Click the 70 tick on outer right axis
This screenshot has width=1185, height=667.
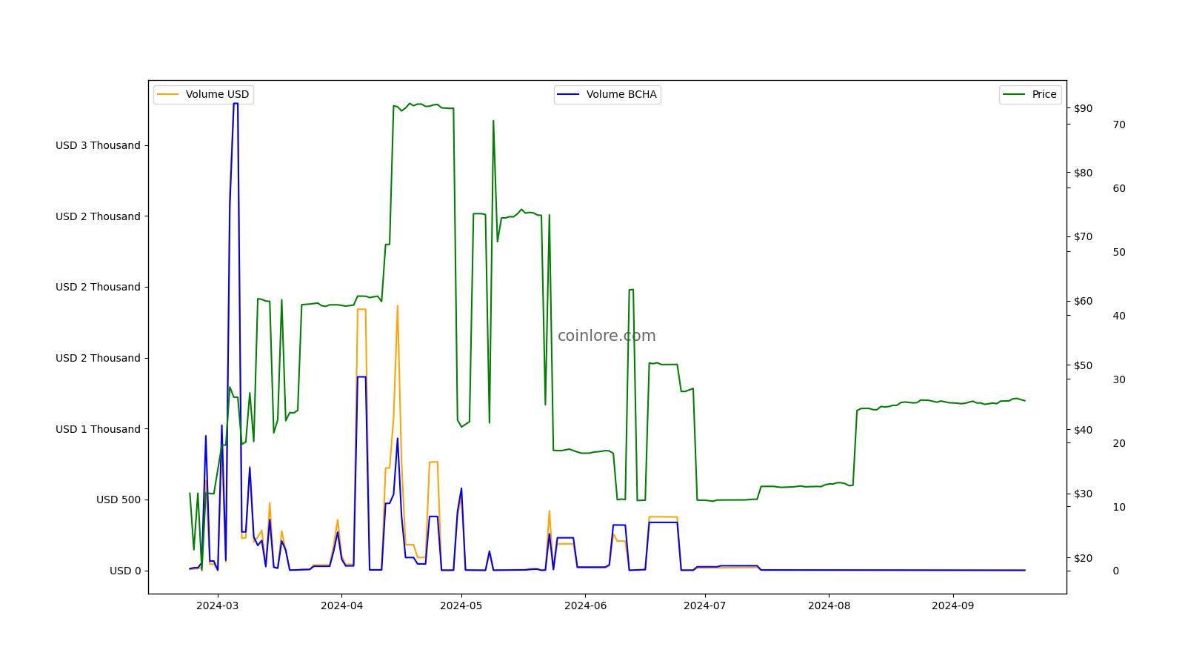[1119, 125]
